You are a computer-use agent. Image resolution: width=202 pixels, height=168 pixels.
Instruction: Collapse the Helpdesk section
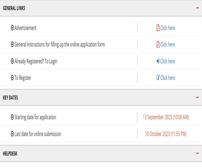pos(197,153)
